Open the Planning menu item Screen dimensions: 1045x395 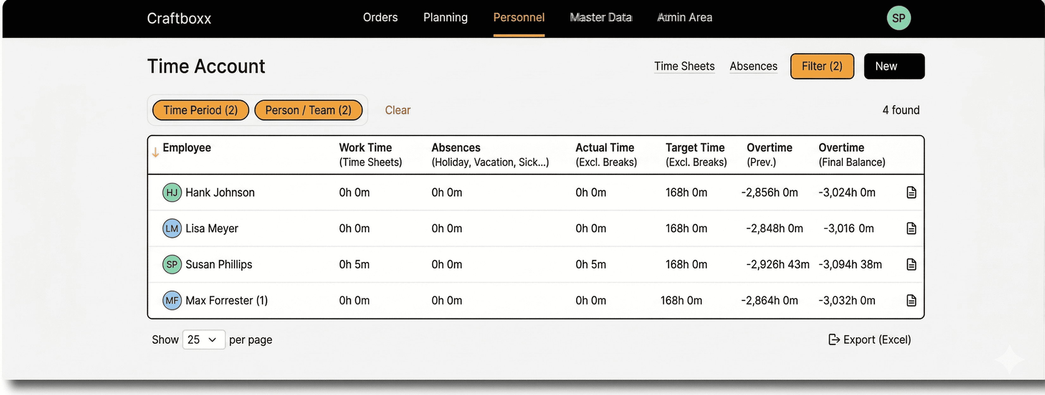pos(445,17)
